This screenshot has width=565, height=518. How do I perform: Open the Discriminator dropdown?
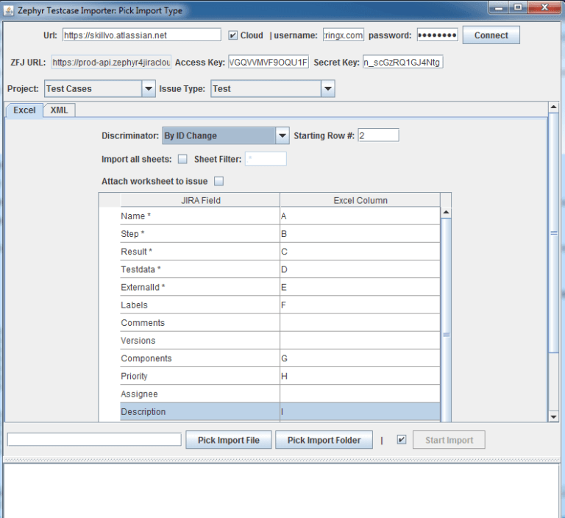(282, 135)
